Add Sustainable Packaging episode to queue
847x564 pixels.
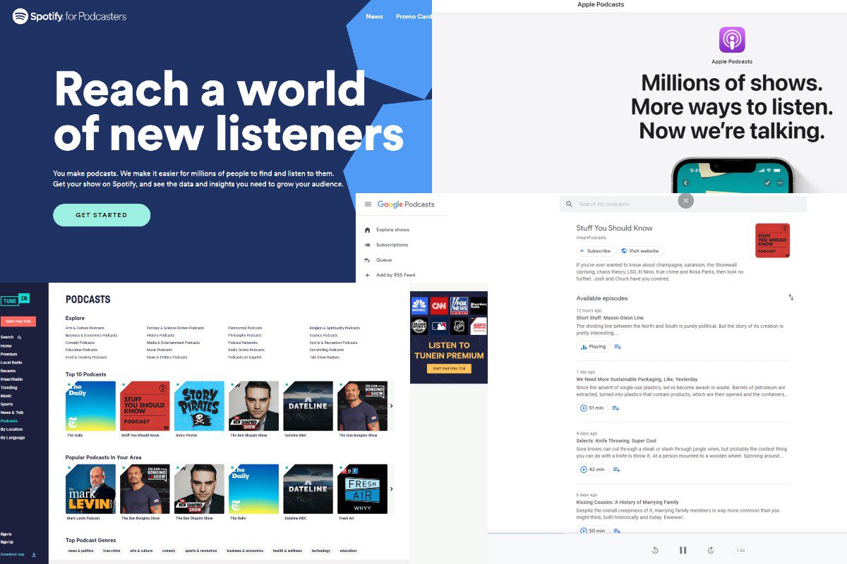click(x=616, y=408)
